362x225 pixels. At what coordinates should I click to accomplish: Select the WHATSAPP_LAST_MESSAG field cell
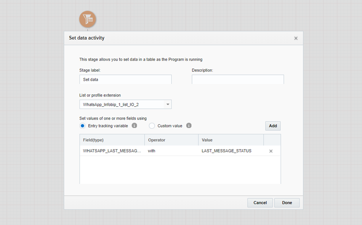point(112,151)
